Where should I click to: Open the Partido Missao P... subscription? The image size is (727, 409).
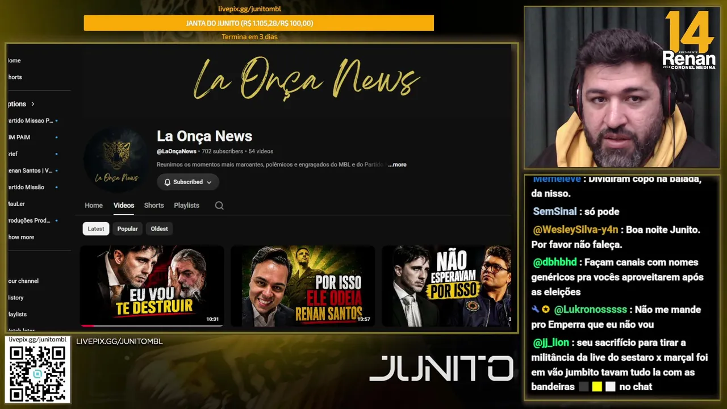(32, 120)
